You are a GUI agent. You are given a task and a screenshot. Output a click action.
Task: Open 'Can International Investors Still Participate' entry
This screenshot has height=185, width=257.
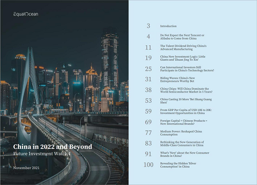[x=187, y=69]
